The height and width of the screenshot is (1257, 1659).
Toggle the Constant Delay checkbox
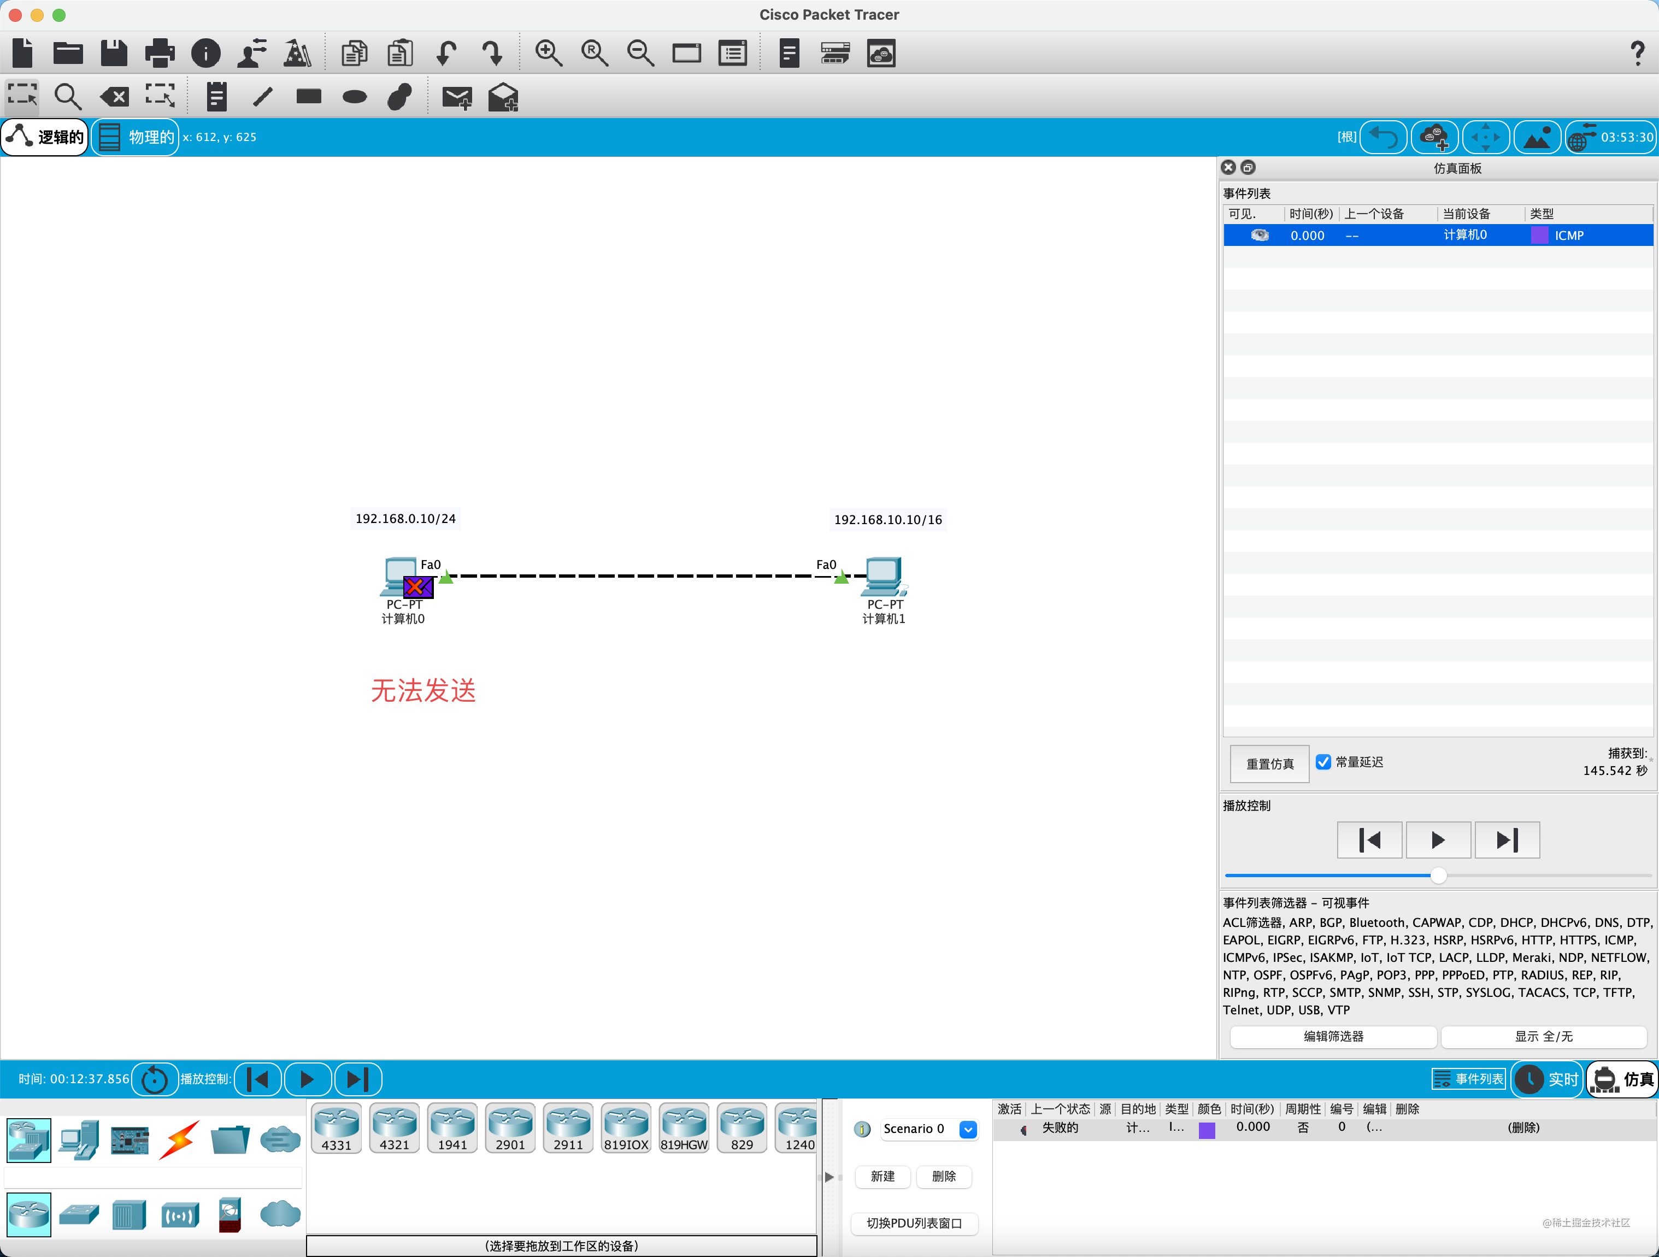(1323, 762)
